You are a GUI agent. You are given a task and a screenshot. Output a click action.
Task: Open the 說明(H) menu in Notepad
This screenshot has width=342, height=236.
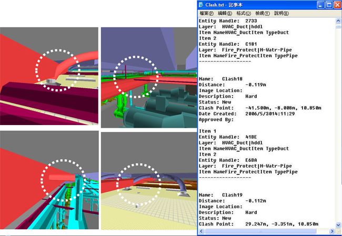pyautogui.click(x=281, y=13)
